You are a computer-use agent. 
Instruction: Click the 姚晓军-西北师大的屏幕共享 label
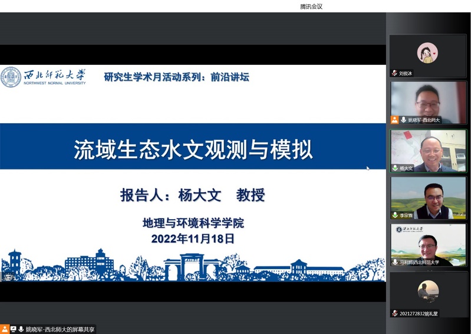pyautogui.click(x=60, y=329)
